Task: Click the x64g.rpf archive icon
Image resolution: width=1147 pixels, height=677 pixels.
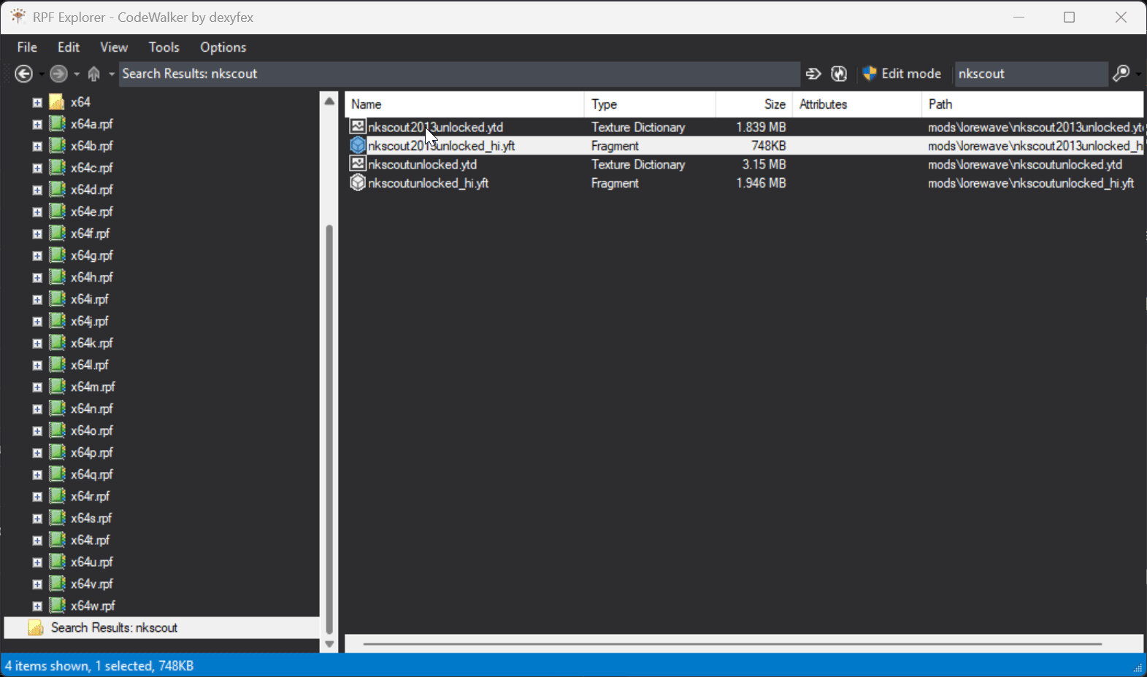Action: pyautogui.click(x=57, y=255)
